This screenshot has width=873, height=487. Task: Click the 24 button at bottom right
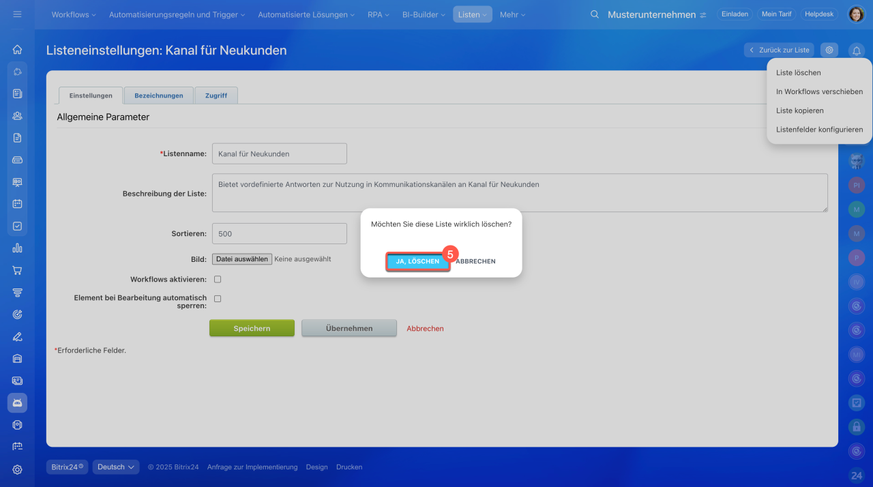click(857, 475)
